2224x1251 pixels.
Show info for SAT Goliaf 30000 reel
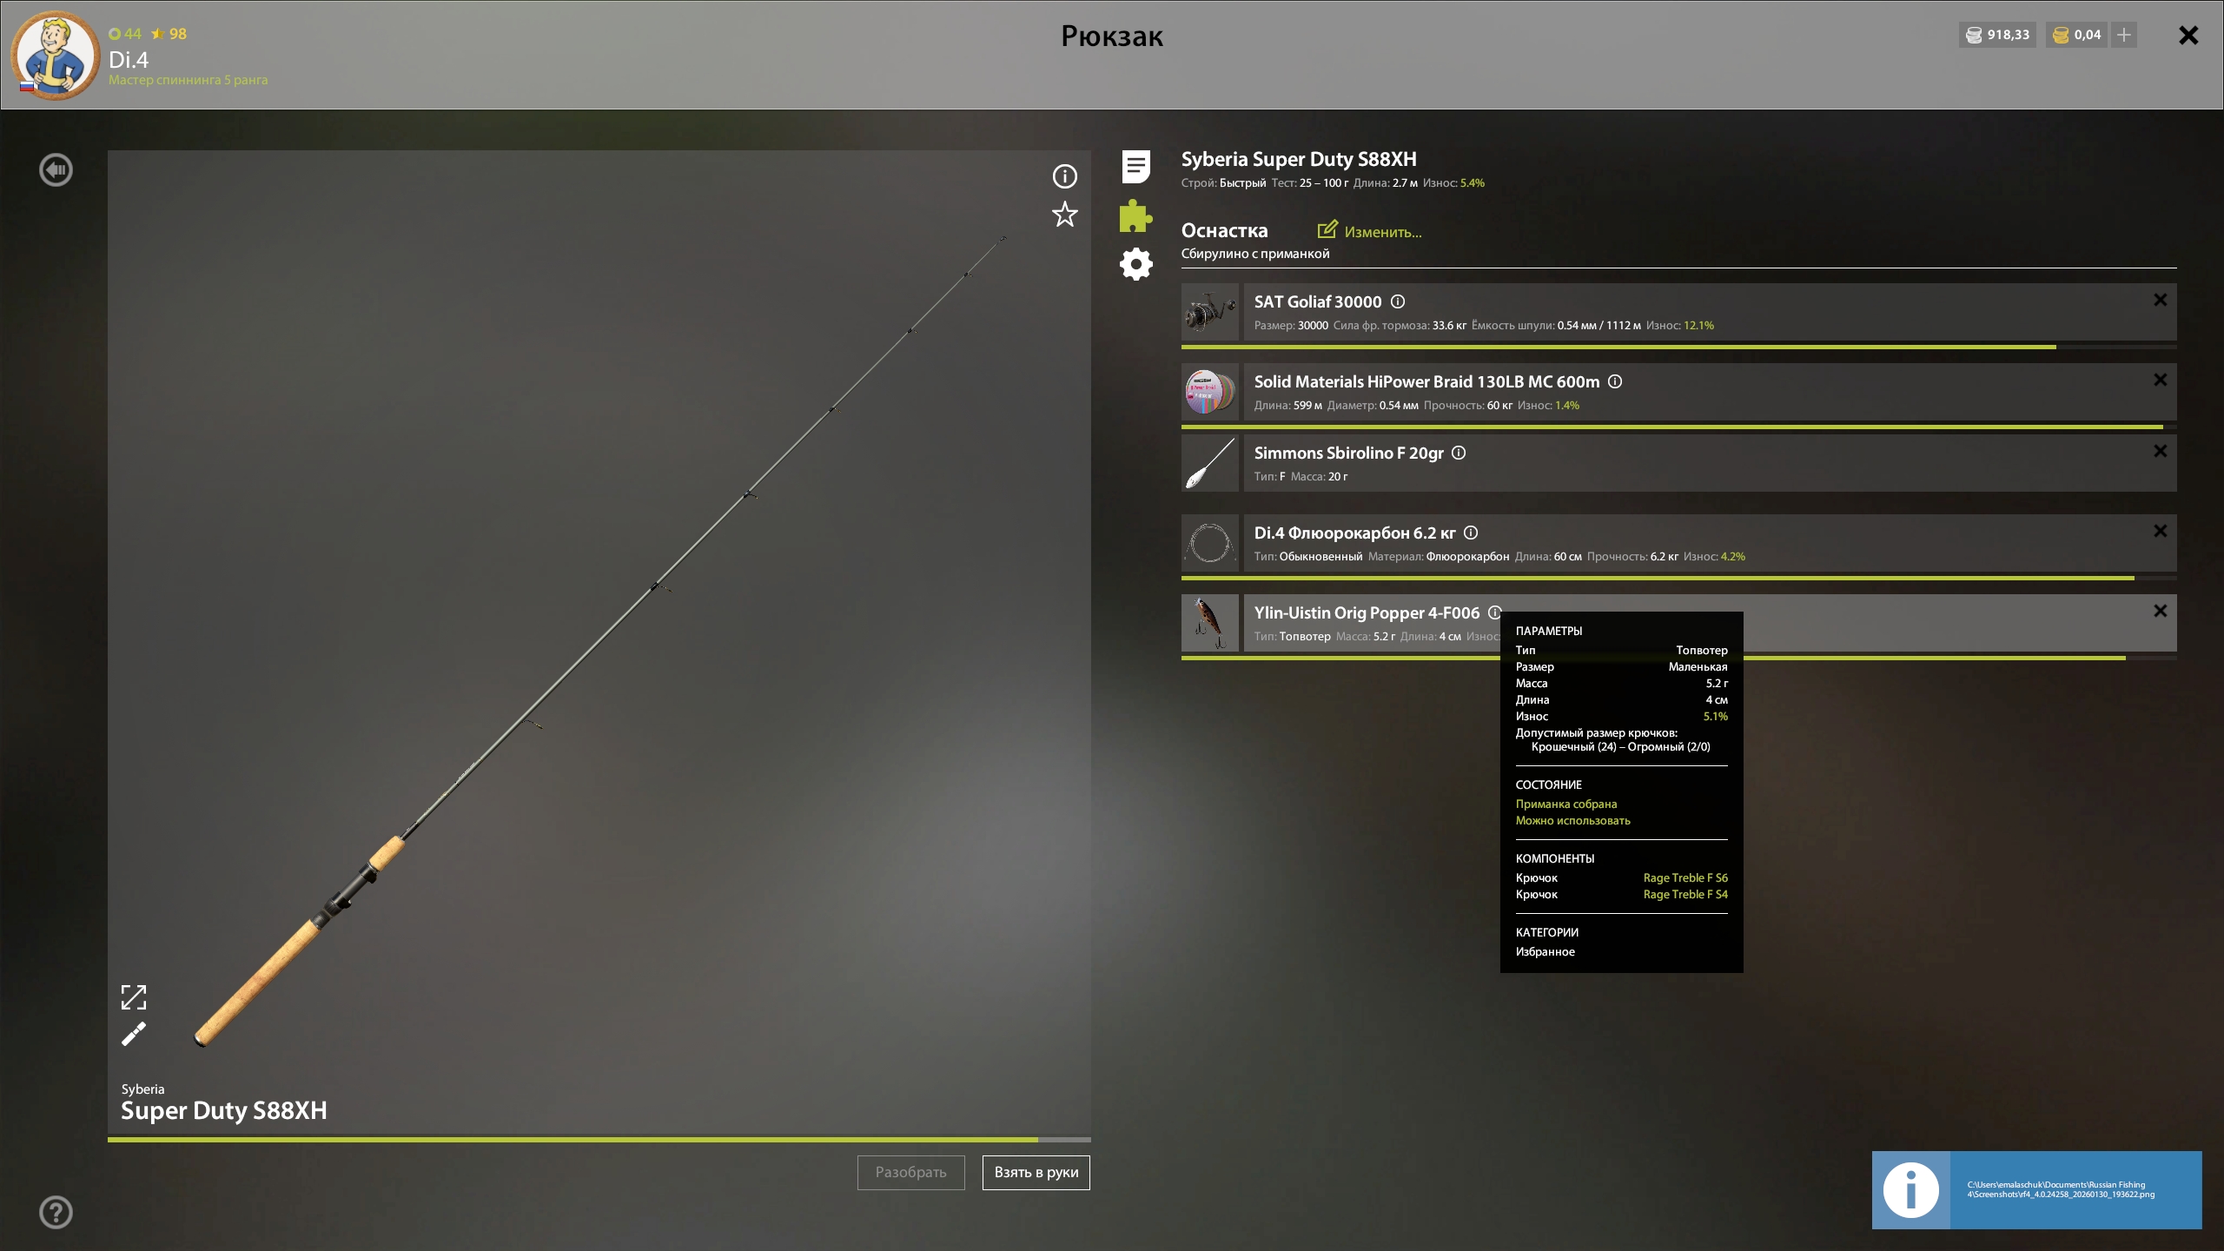pyautogui.click(x=1398, y=302)
